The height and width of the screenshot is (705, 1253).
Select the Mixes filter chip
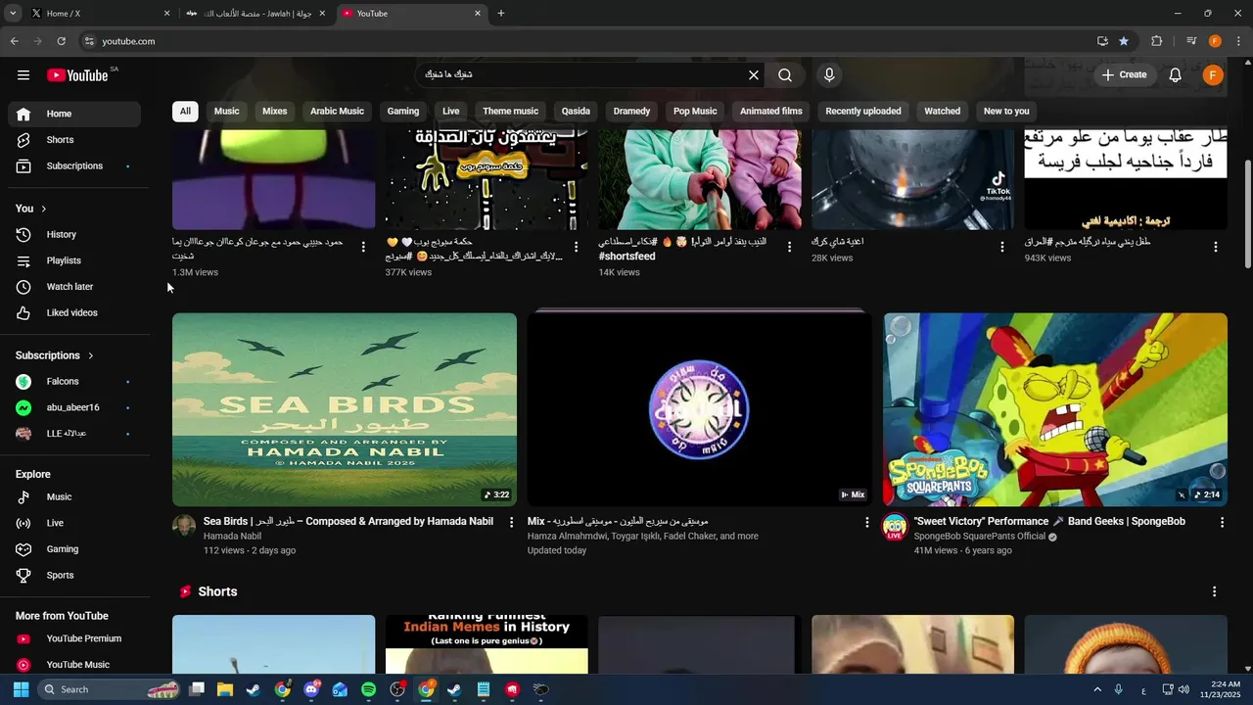(x=275, y=111)
